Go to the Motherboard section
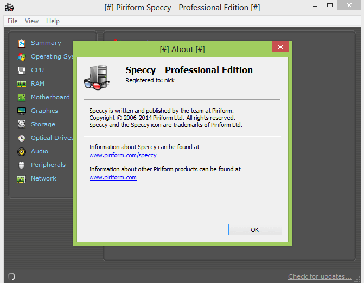Image resolution: width=364 pixels, height=283 pixels. coord(50,97)
